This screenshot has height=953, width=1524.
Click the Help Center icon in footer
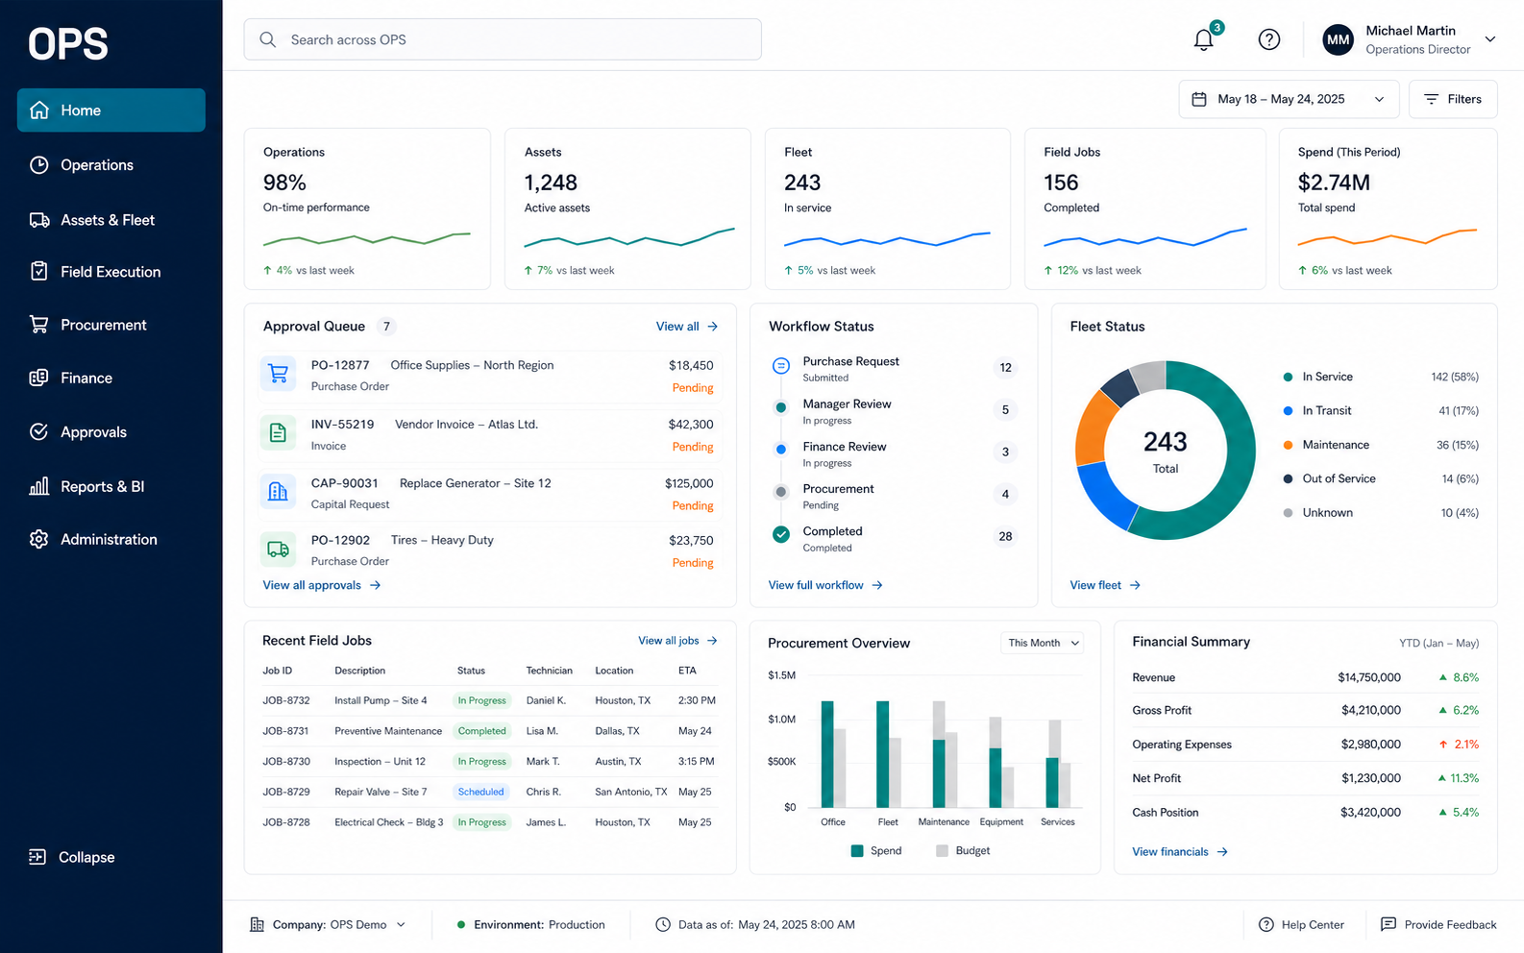1266,924
